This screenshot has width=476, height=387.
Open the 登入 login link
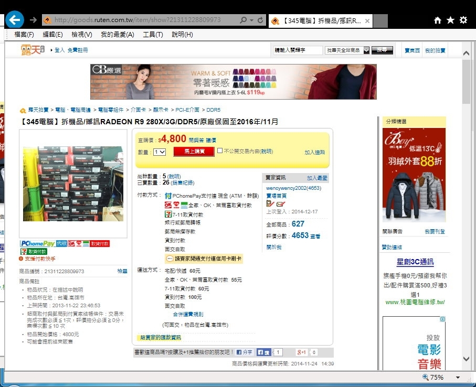click(59, 50)
